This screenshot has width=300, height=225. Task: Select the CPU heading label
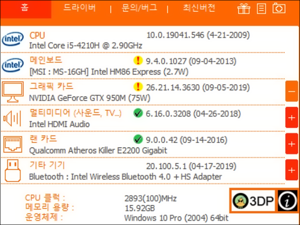(37, 35)
